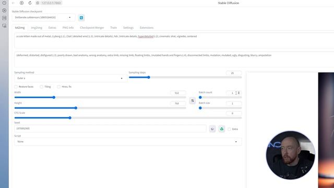Click the Width number field
334x188 pixels.
(x=178, y=93)
